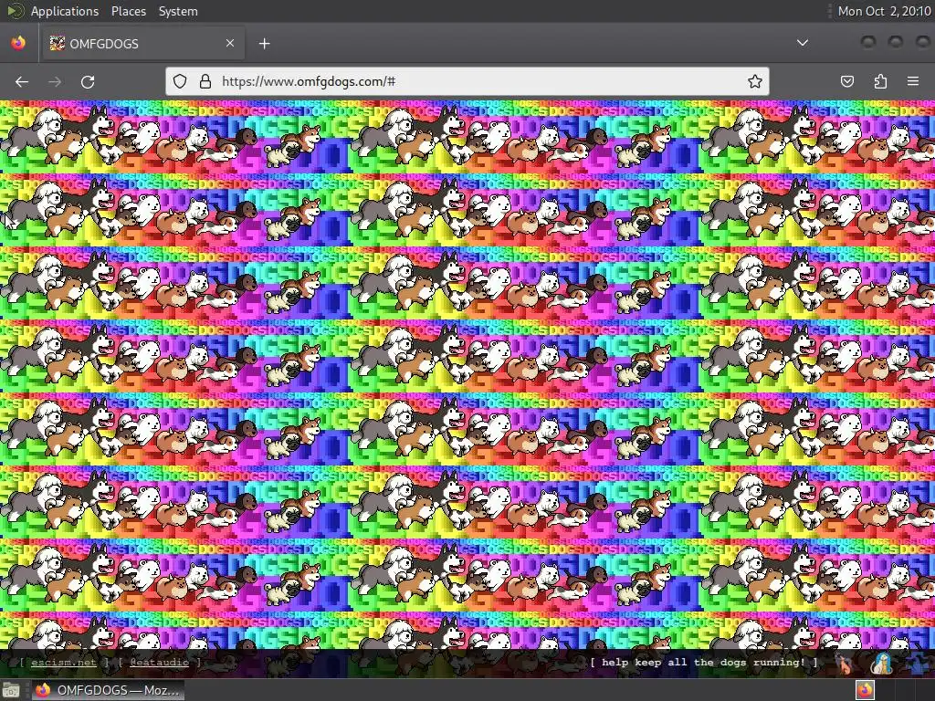
Task: Open the Places menu
Action: click(x=129, y=11)
